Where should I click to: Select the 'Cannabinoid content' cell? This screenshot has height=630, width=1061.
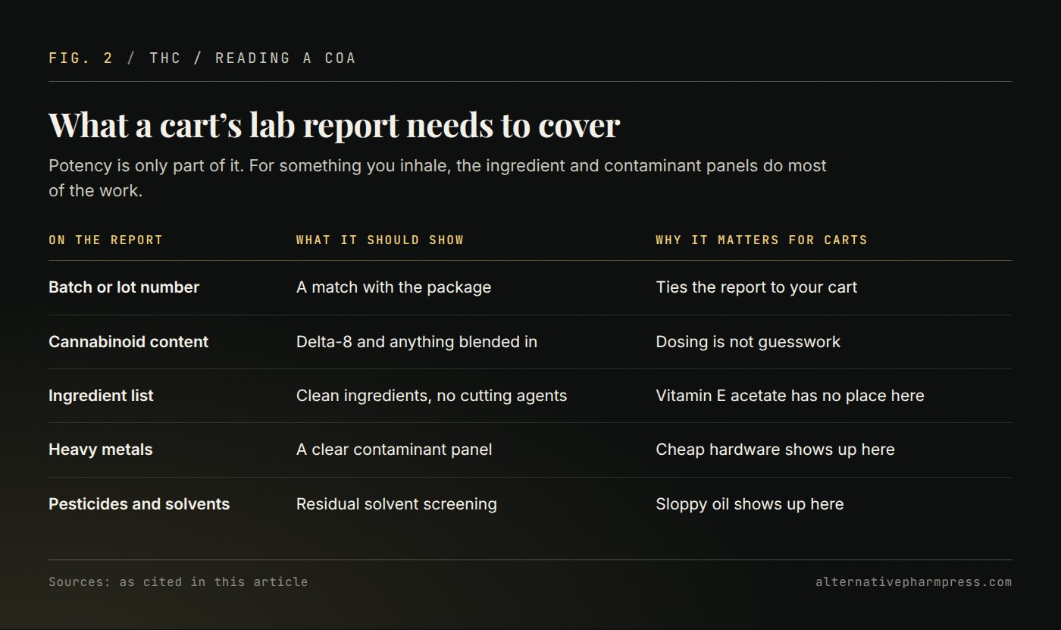tap(128, 342)
